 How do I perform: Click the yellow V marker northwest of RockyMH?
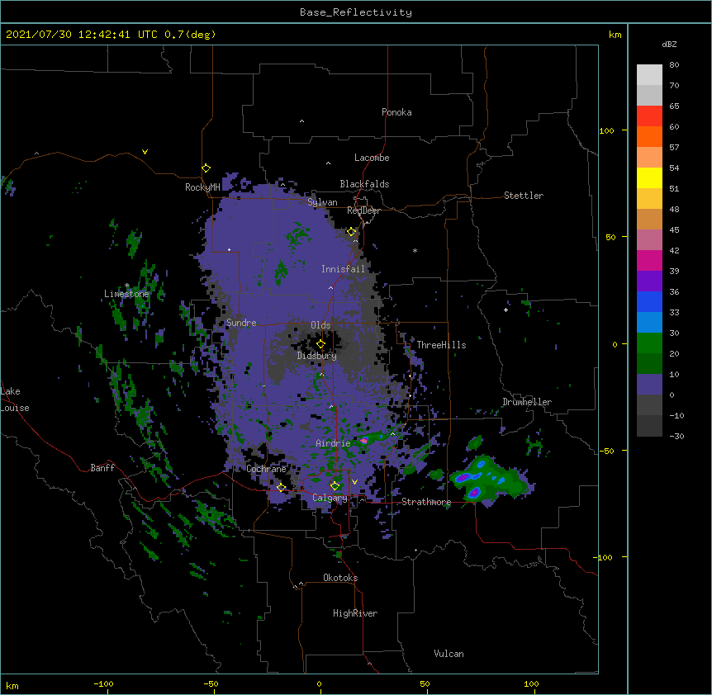[145, 152]
